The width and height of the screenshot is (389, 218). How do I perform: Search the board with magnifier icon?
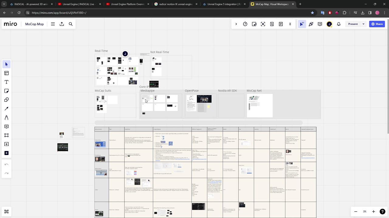(71, 24)
